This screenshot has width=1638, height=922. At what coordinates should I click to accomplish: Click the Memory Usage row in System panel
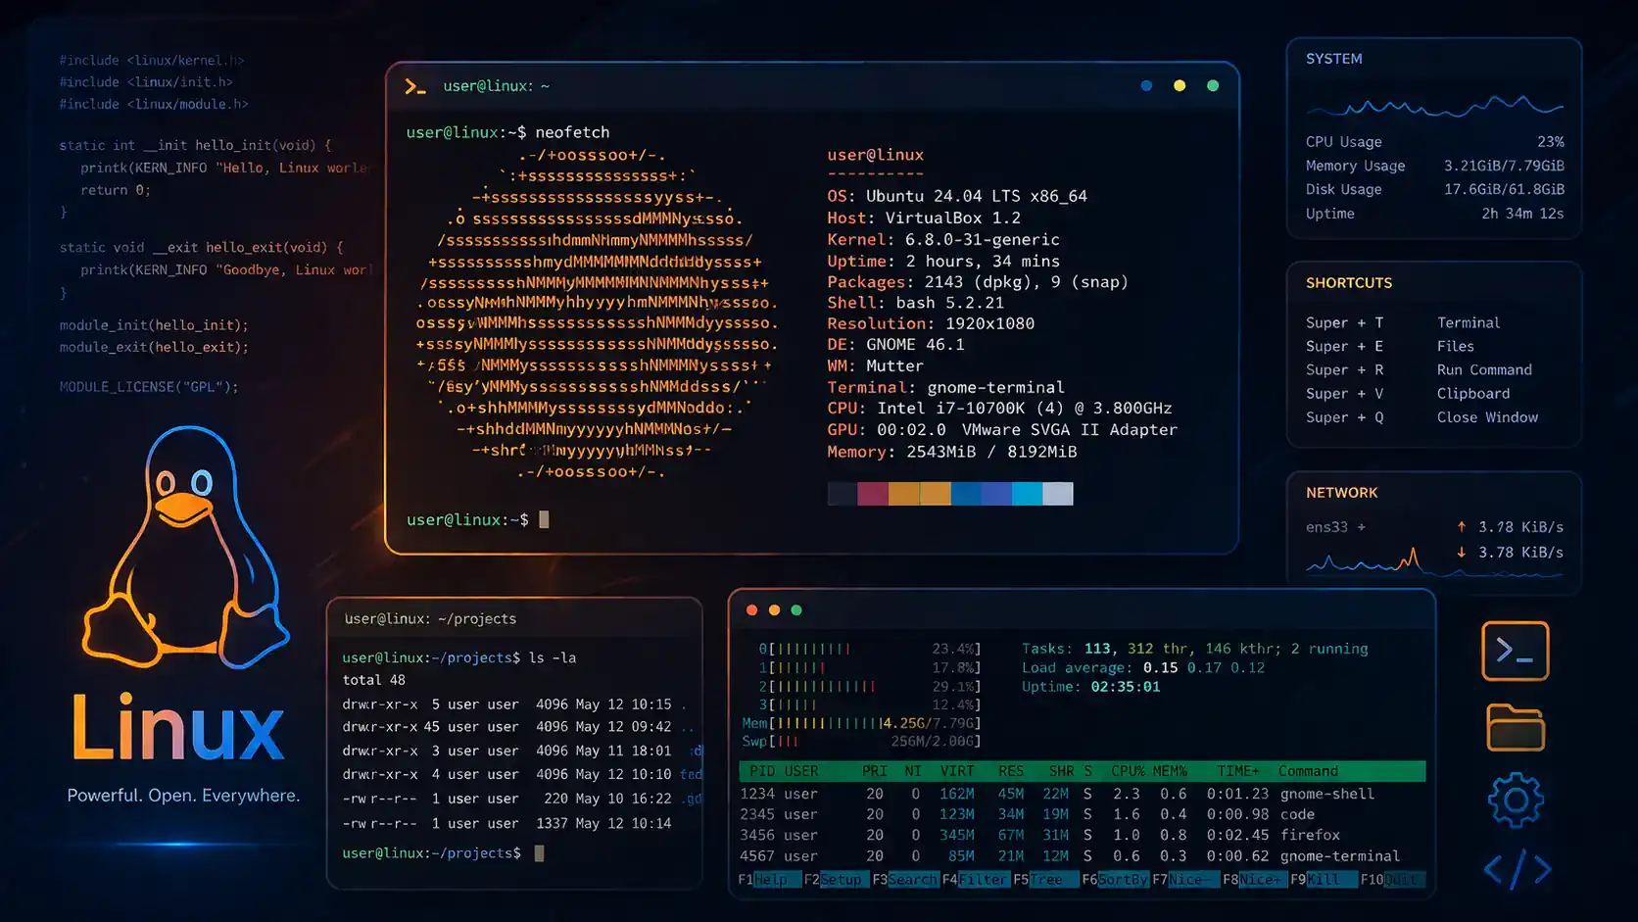(1434, 166)
